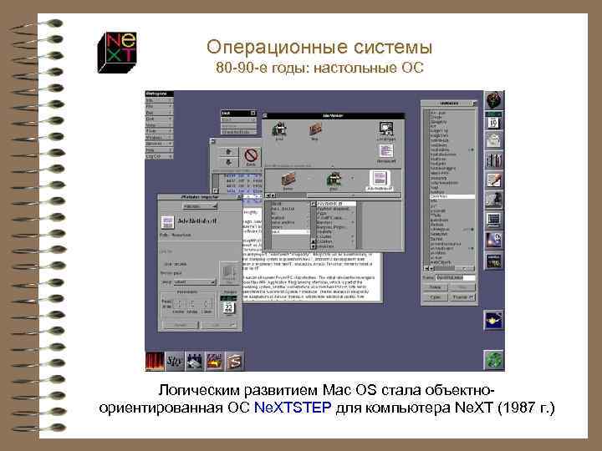Screen dimensions: 602x451
Task: Open the top popup list in Inspector panel
Action: coord(200,206)
